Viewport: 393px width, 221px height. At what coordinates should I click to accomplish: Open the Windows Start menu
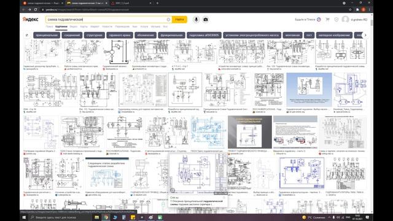(x=24, y=217)
